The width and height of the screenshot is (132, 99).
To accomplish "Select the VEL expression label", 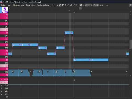I will pyautogui.click(x=6, y=91).
